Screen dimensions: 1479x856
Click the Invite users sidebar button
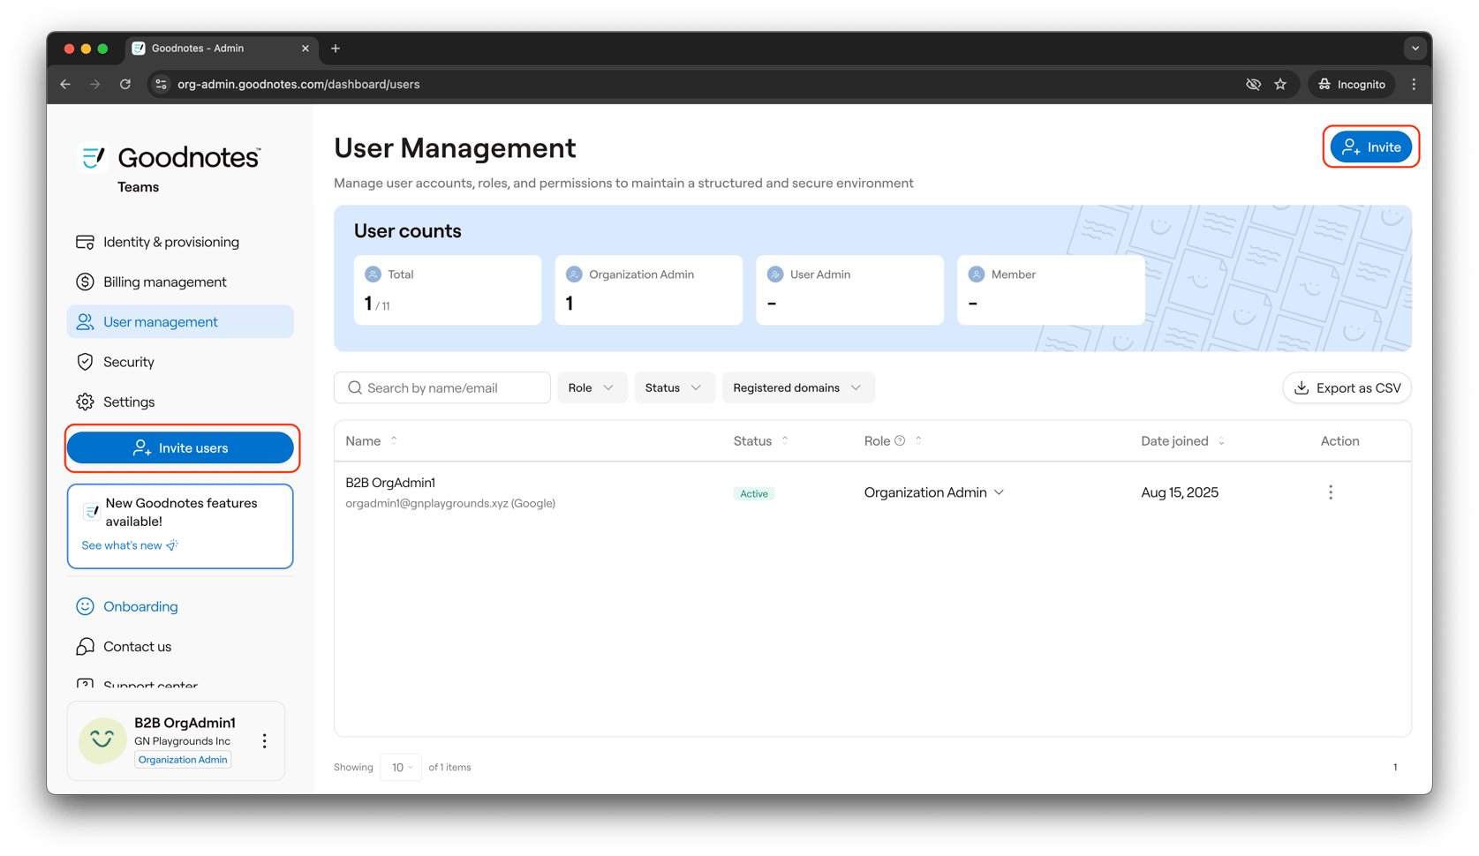tap(180, 448)
